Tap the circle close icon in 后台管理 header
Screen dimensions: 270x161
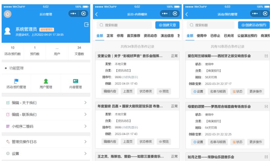(x=84, y=13)
